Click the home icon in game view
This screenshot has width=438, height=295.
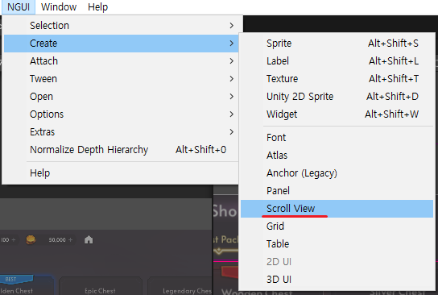89,239
